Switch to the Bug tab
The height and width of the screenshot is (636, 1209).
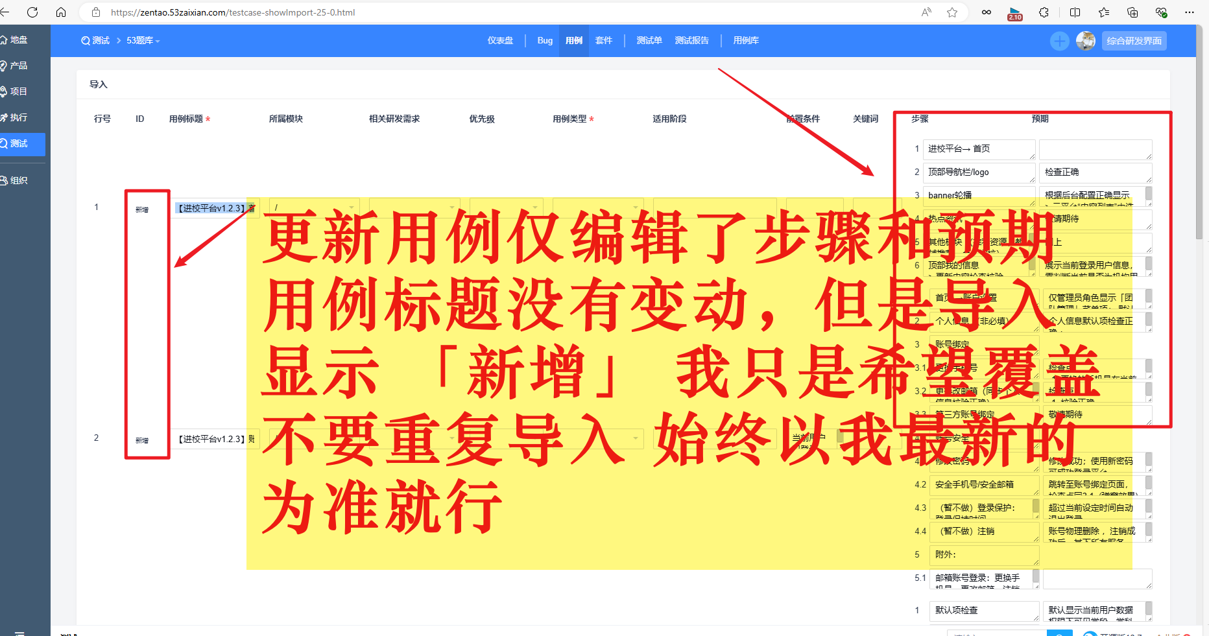pos(545,40)
